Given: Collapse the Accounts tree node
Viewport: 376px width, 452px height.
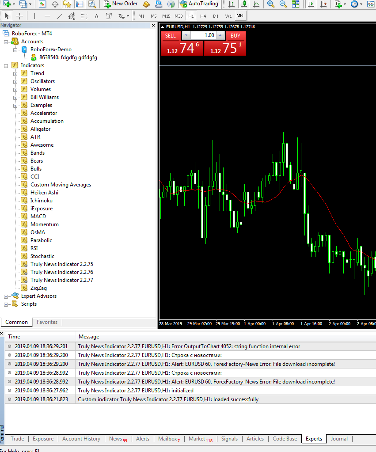Looking at the screenshot, I should tap(6, 42).
